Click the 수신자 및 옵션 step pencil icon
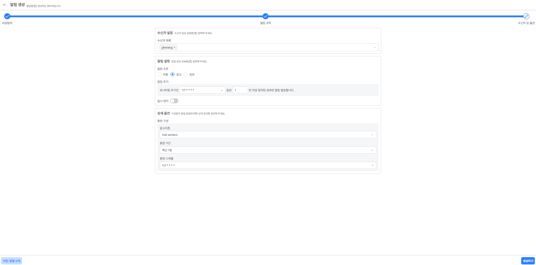Image resolution: width=536 pixels, height=265 pixels. click(x=526, y=16)
